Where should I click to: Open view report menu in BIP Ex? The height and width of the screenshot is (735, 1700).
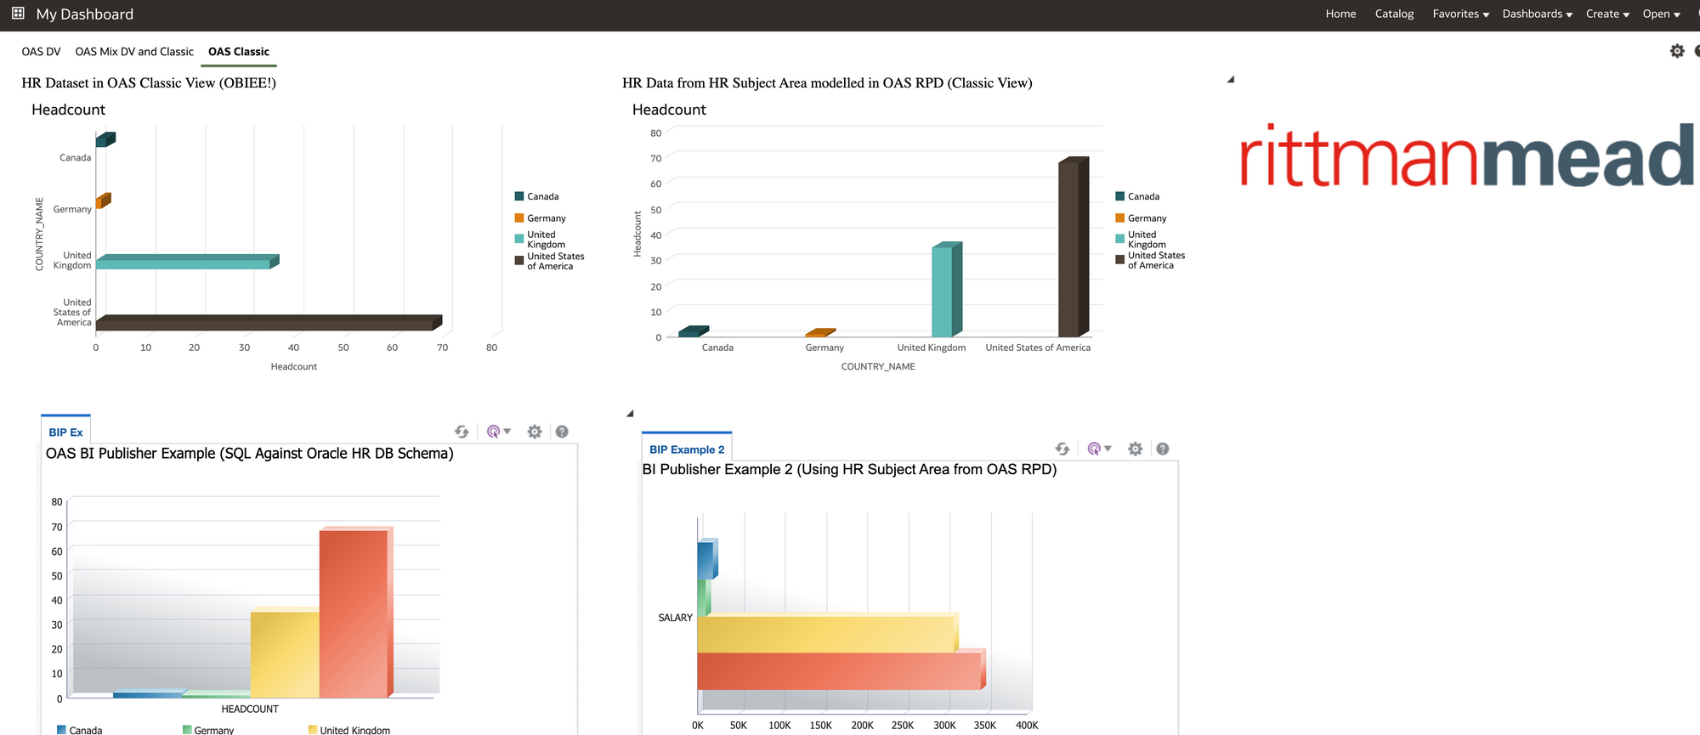point(498,432)
